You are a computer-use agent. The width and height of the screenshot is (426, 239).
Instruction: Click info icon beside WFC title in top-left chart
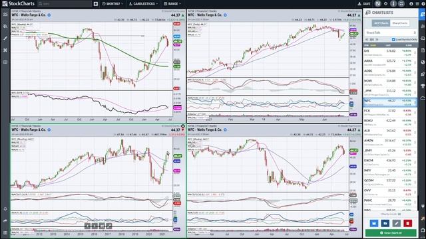pos(49,15)
